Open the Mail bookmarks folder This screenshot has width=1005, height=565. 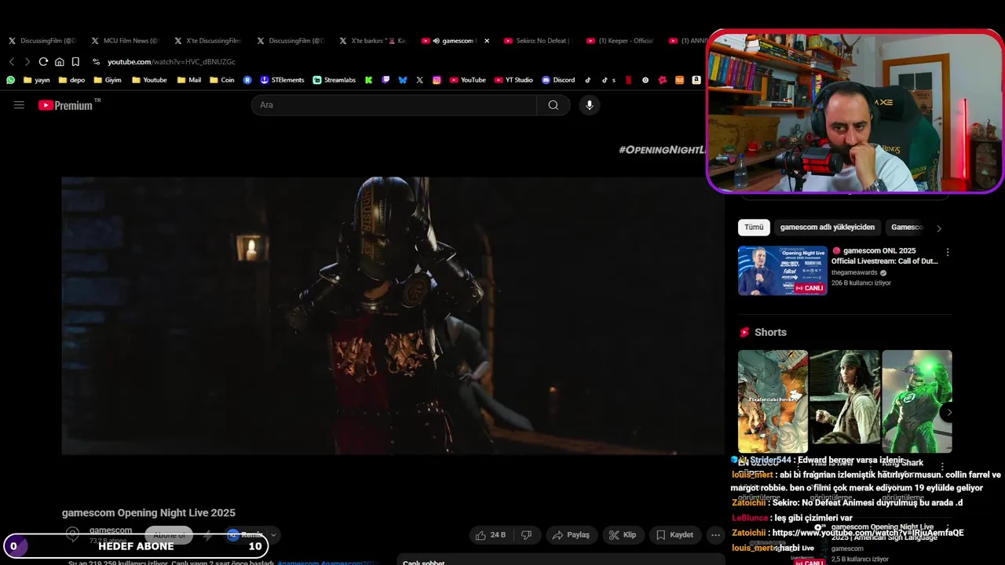click(189, 80)
